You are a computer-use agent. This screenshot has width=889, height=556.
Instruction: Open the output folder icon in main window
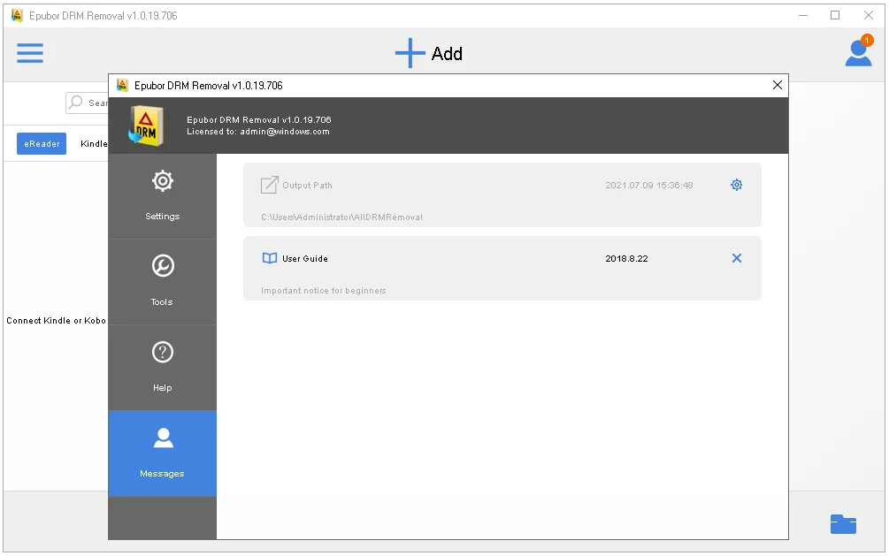pos(843,524)
